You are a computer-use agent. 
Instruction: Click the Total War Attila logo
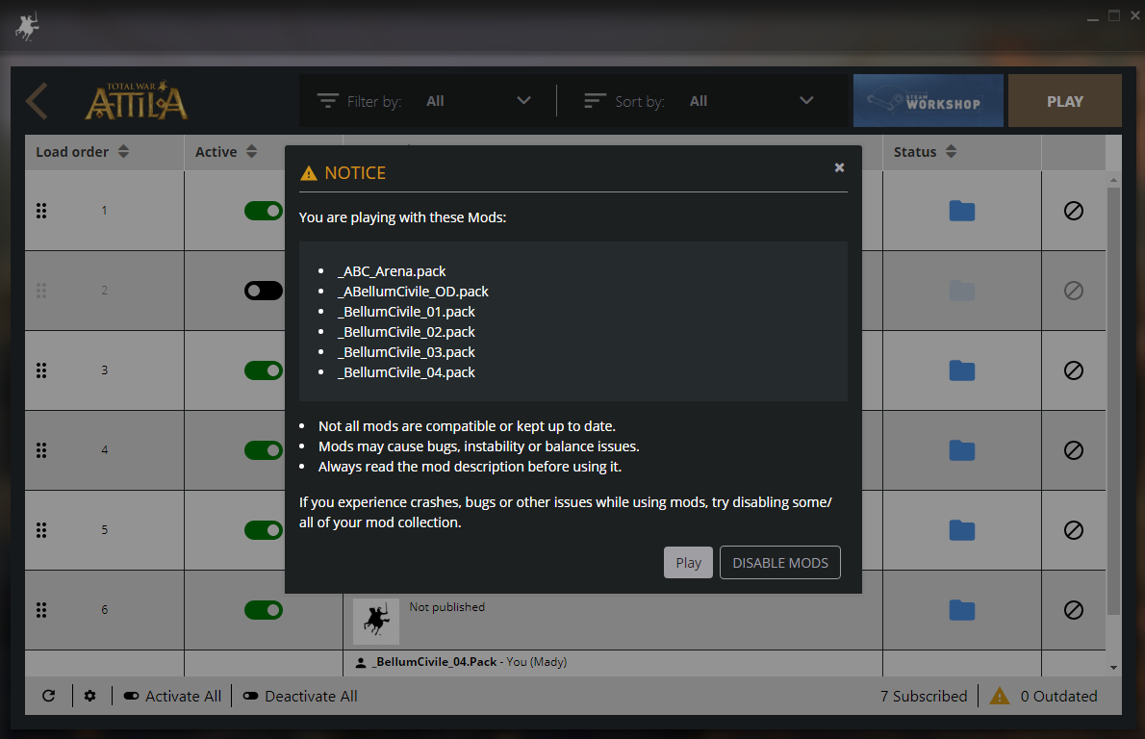(137, 101)
